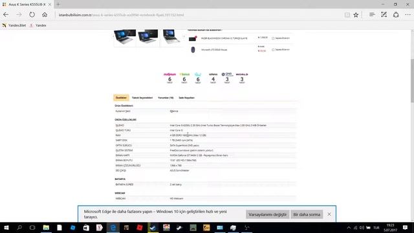Image resolution: width=414 pixels, height=233 pixels.
Task: Switch to the Özellikler tab
Action: pos(121,98)
